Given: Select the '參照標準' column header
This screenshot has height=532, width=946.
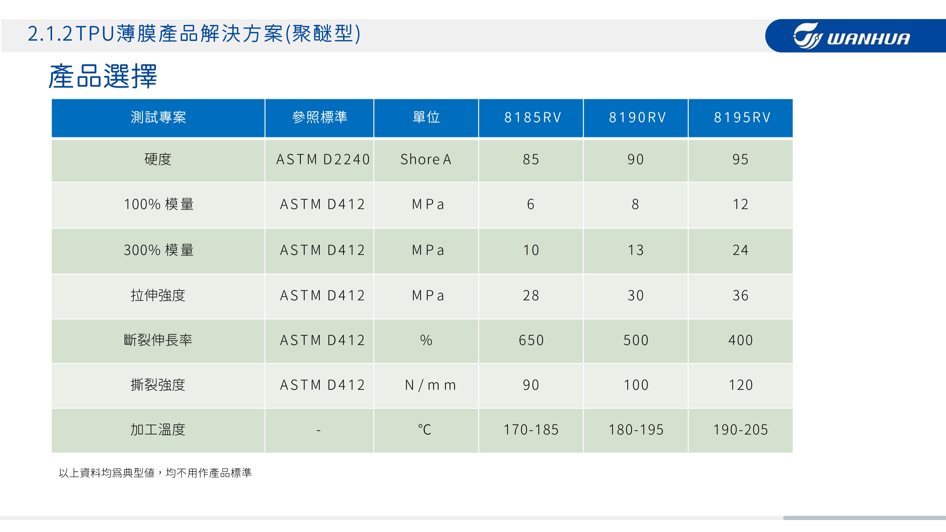Looking at the screenshot, I should coord(319,118).
